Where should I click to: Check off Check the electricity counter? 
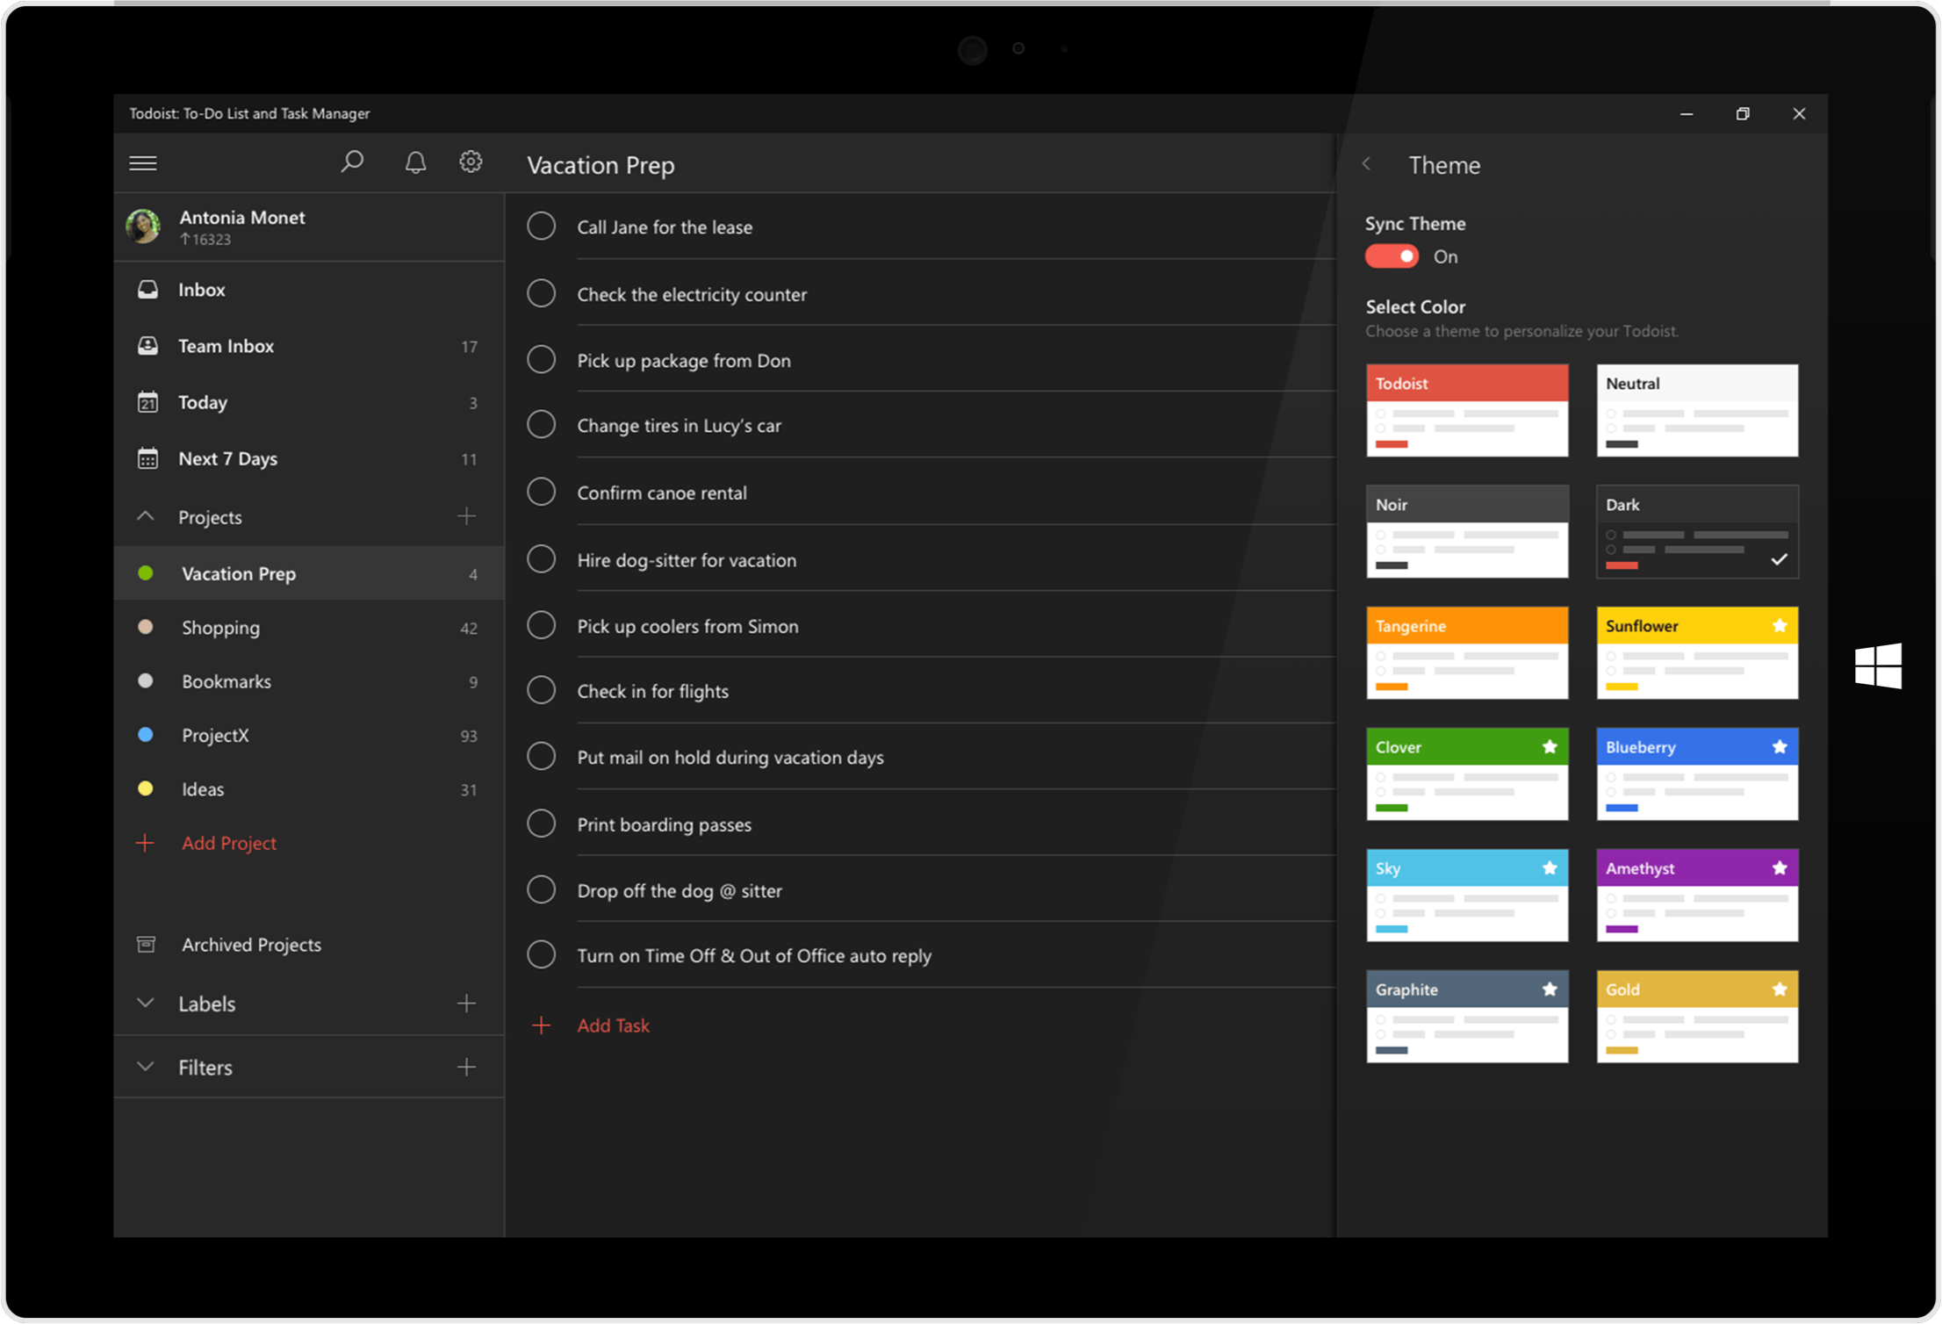(x=542, y=293)
